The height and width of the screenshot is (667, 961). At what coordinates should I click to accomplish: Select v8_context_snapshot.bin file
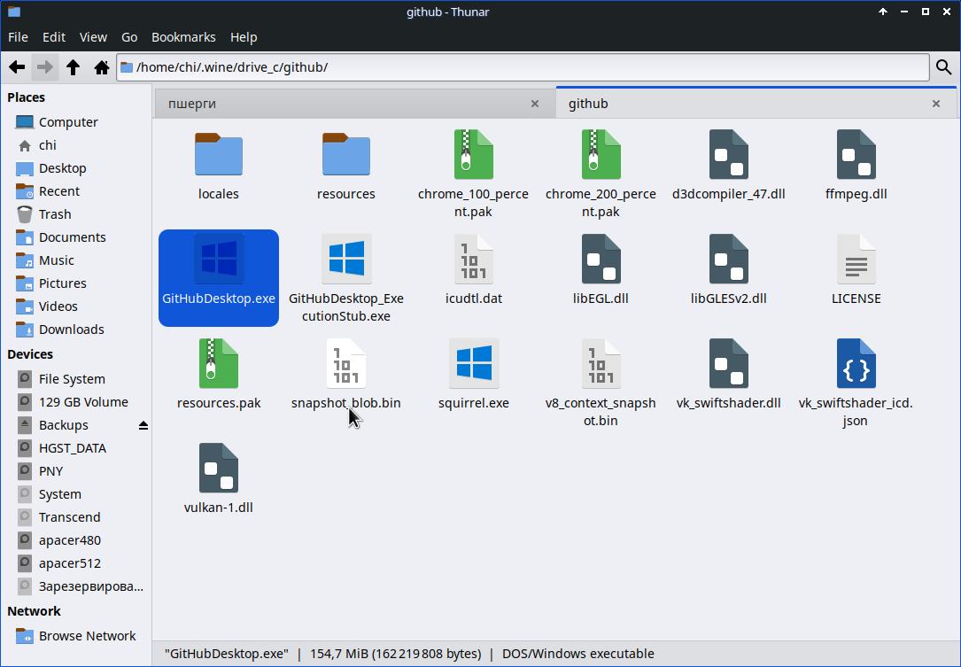(x=601, y=384)
